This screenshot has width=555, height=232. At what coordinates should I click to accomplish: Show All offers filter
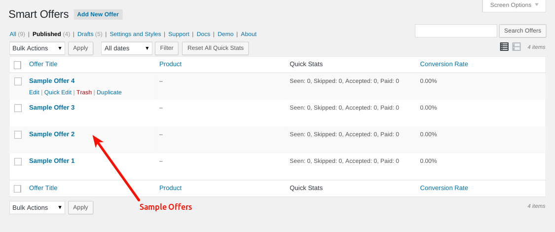tap(13, 34)
